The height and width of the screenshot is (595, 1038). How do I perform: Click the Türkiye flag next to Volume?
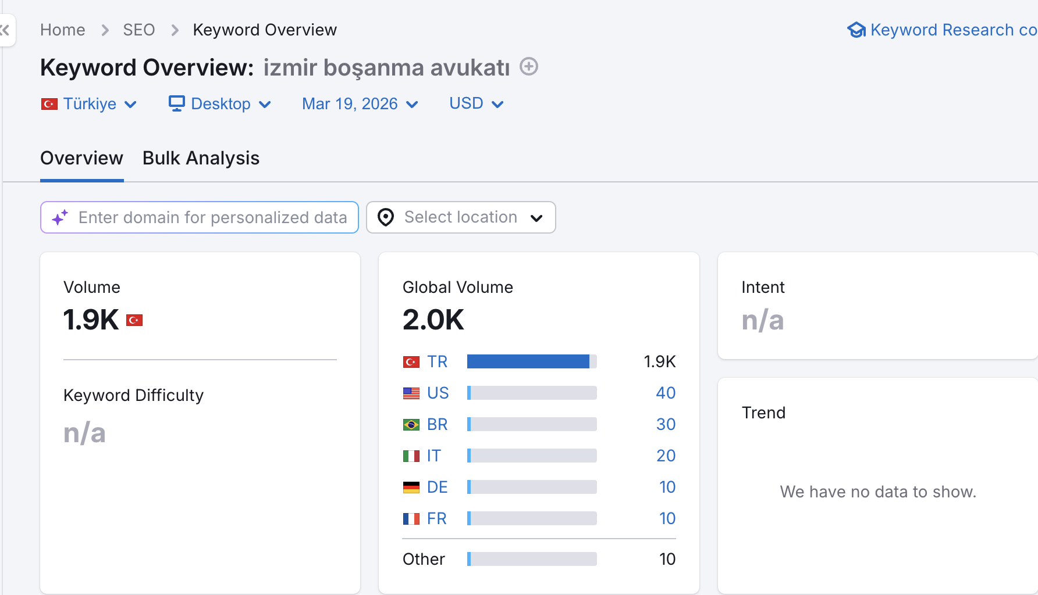(x=134, y=320)
